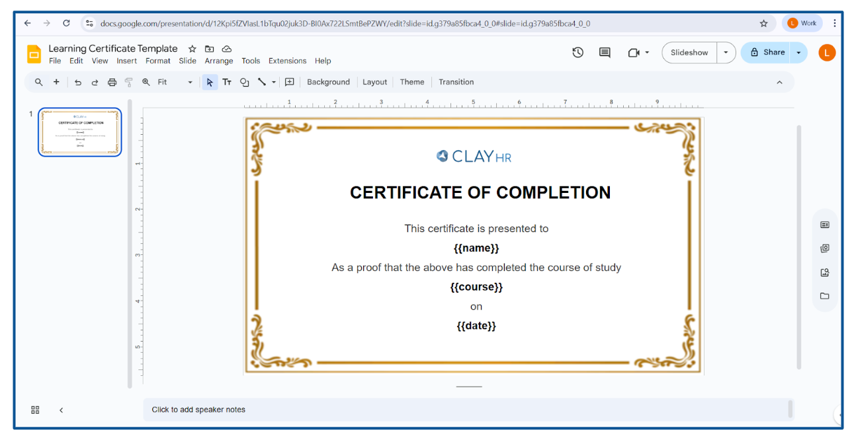
Task: Open the Insert menu
Action: [127, 61]
